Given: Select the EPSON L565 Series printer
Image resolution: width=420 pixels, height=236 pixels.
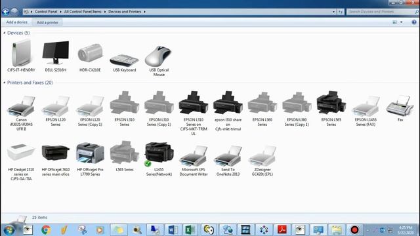Looking at the screenshot, I should [331, 102].
